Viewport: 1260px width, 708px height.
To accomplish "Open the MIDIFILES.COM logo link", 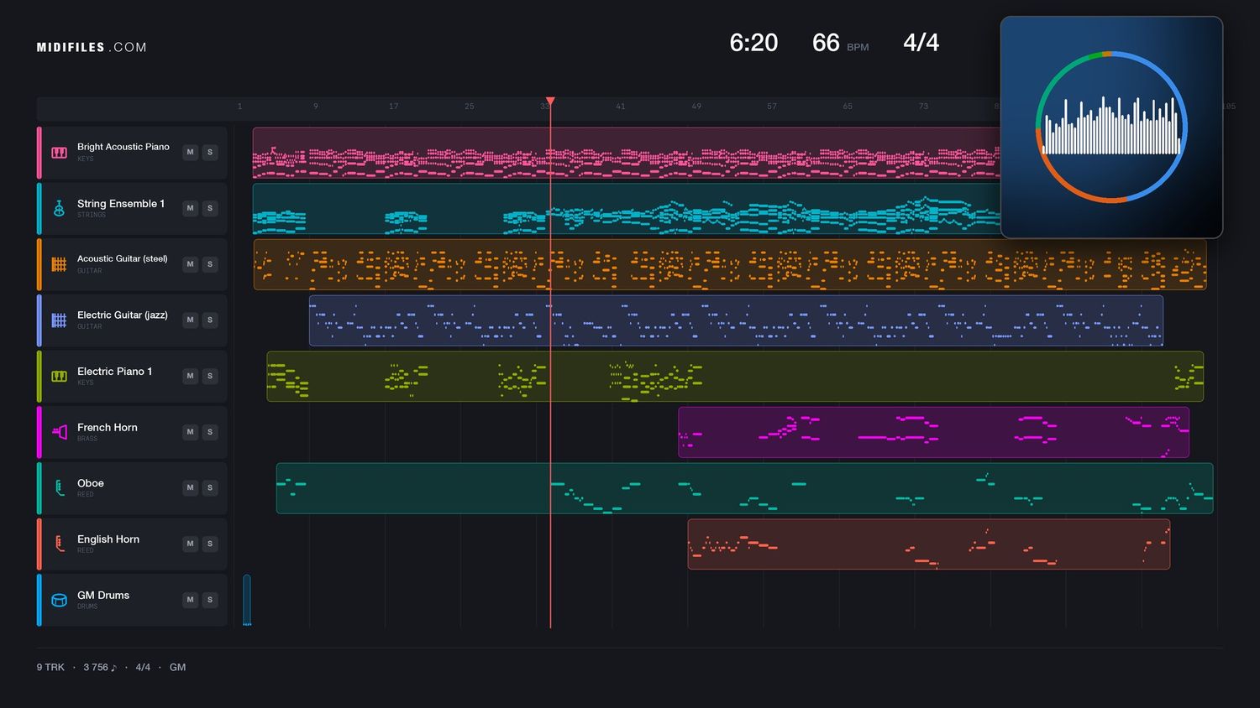I will [92, 47].
